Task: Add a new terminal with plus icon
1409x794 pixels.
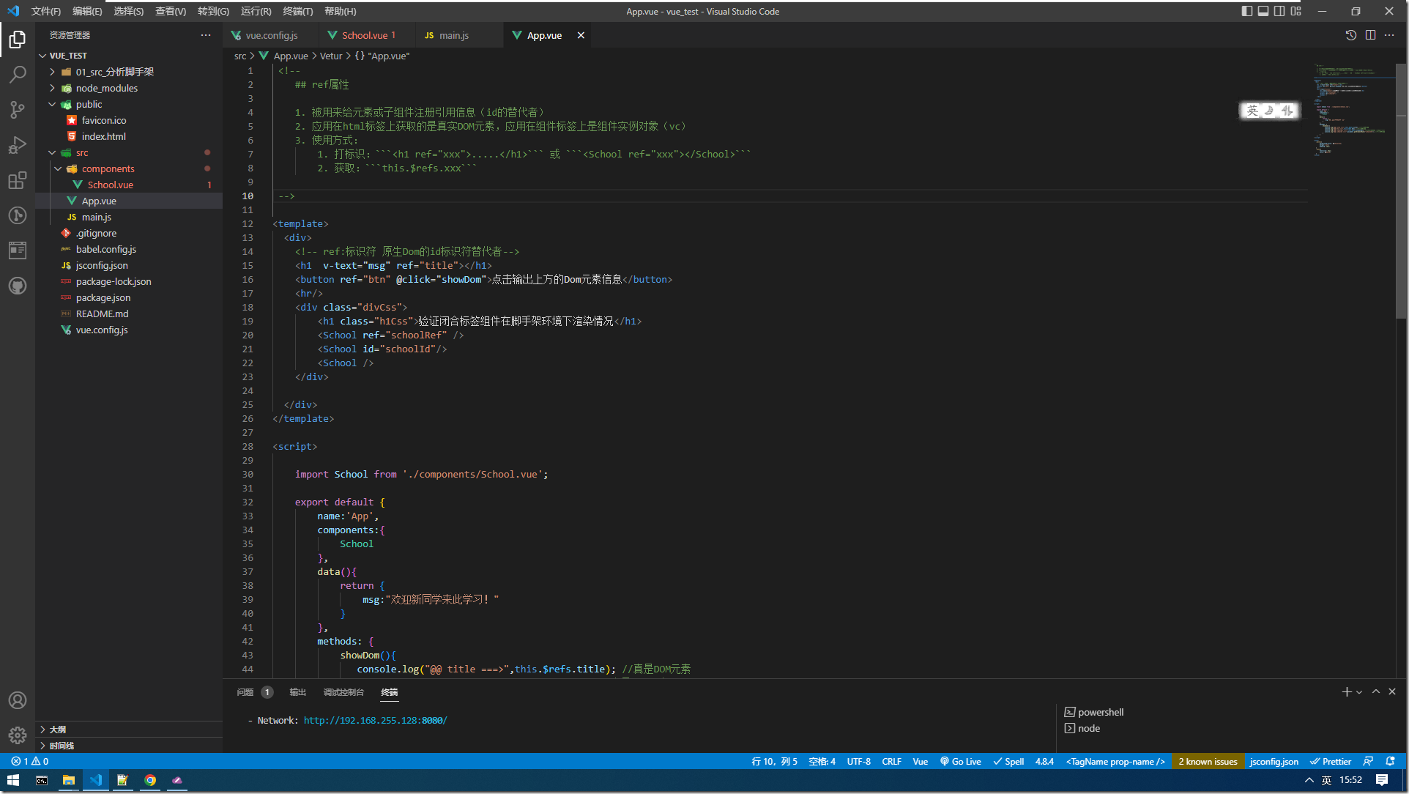Action: tap(1346, 691)
